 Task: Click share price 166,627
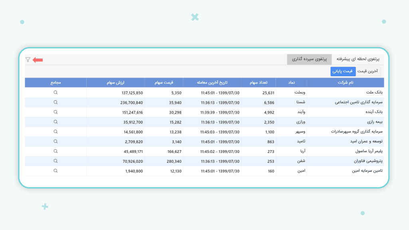pyautogui.click(x=174, y=151)
